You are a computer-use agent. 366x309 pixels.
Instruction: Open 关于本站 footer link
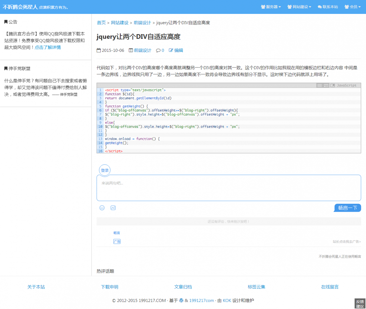point(36,287)
